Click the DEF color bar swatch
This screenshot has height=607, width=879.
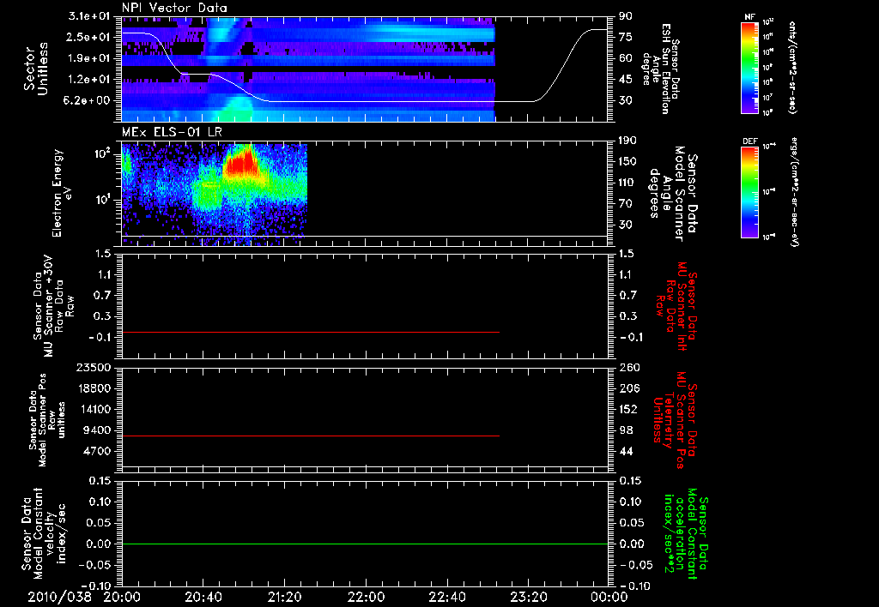pyautogui.click(x=750, y=192)
